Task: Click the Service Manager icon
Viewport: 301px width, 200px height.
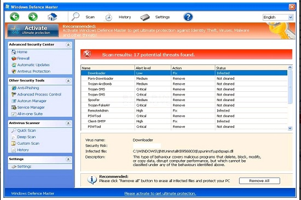Action: 14,108
